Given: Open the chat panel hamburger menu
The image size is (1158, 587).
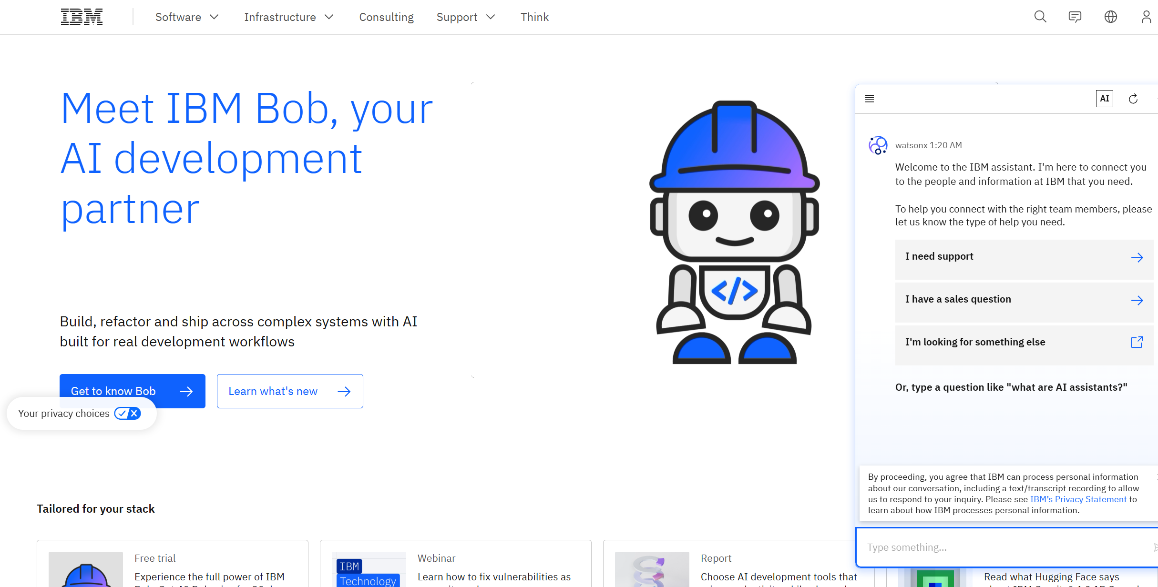Looking at the screenshot, I should click(x=870, y=99).
